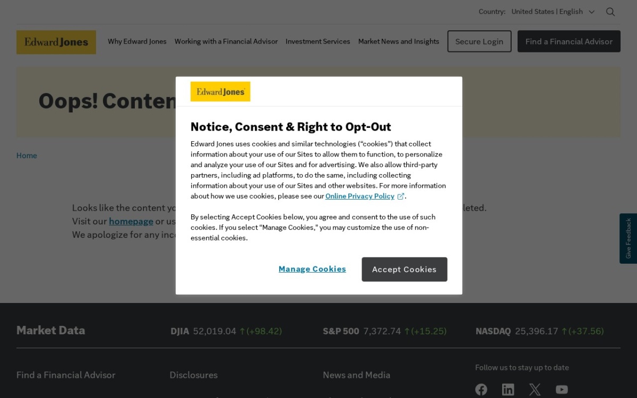The image size is (637, 398).
Task: Click the Edward Jones header logo
Action: (56, 42)
